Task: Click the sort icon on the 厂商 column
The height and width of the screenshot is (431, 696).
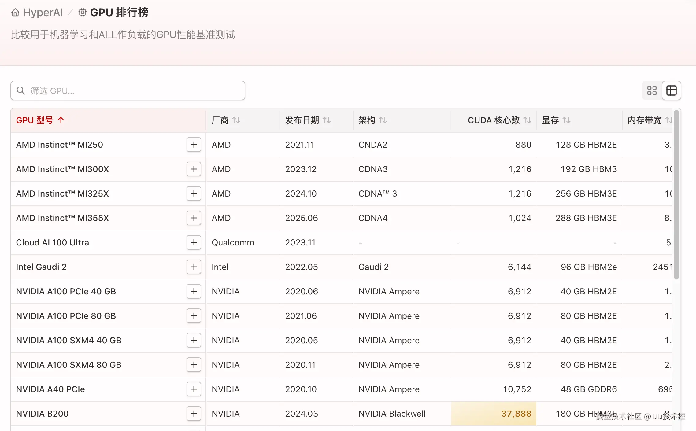Action: pos(236,120)
